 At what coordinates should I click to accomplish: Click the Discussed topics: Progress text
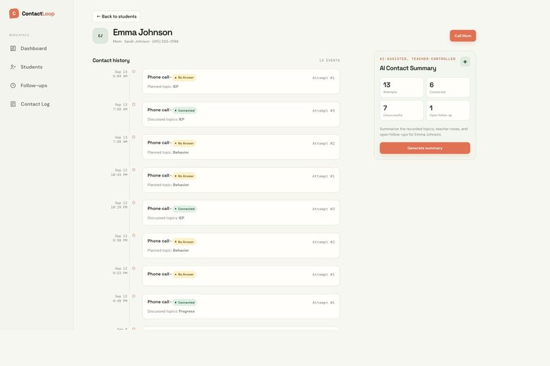pos(171,311)
